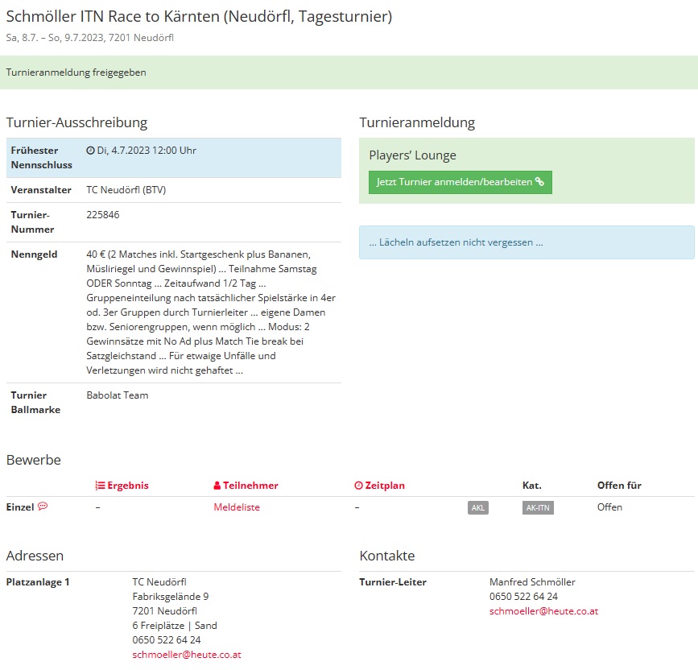Click the Lächeln aufsetzen info box
This screenshot has height=670, width=698.
[527, 242]
